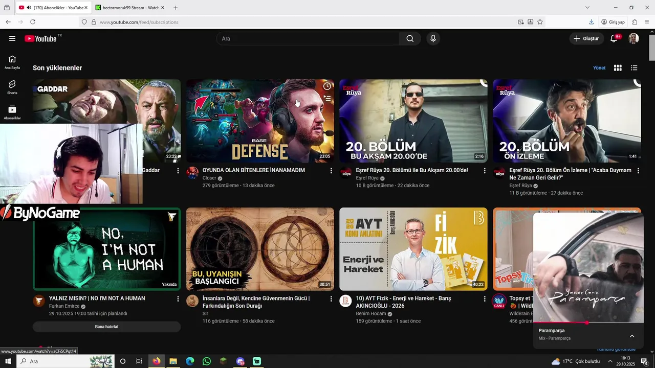Screen dimensions: 655x368
Task: Open File Explorer from the taskbar
Action: (173, 361)
